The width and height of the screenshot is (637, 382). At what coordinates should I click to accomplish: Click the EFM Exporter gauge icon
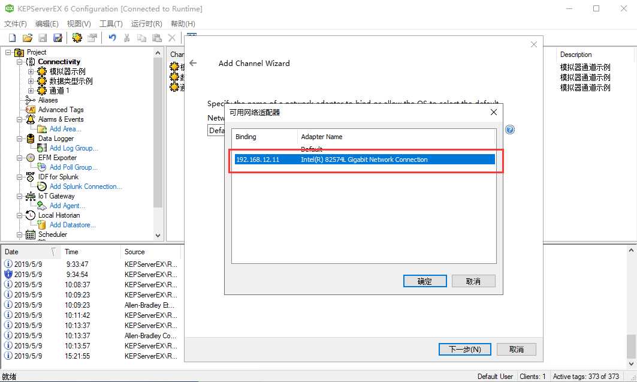point(31,158)
